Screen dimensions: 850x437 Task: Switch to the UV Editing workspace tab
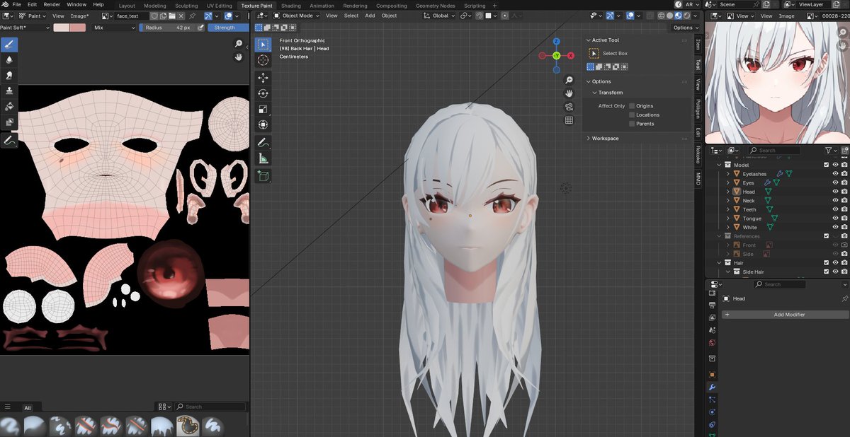[x=219, y=6]
